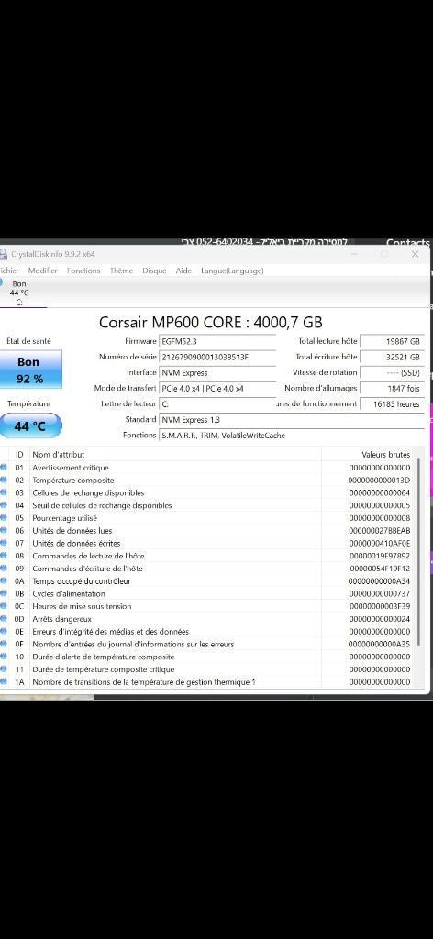
Task: Click the Interface field NVM Express
Action: point(217,372)
